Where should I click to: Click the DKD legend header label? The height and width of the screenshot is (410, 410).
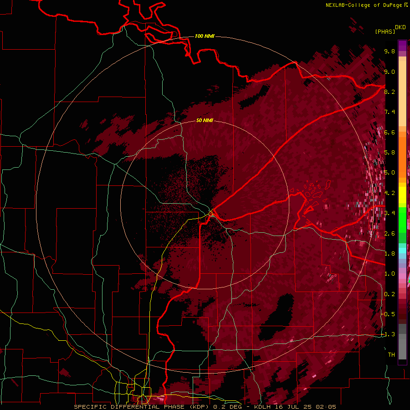point(400,27)
